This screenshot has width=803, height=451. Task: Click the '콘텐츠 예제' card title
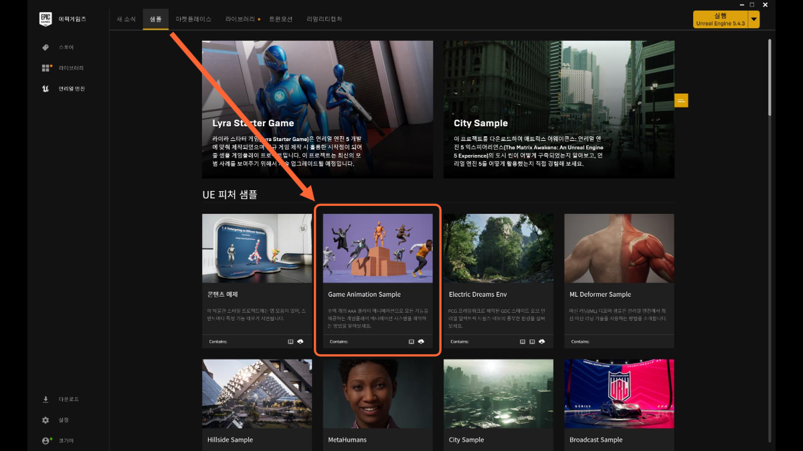[x=223, y=294]
